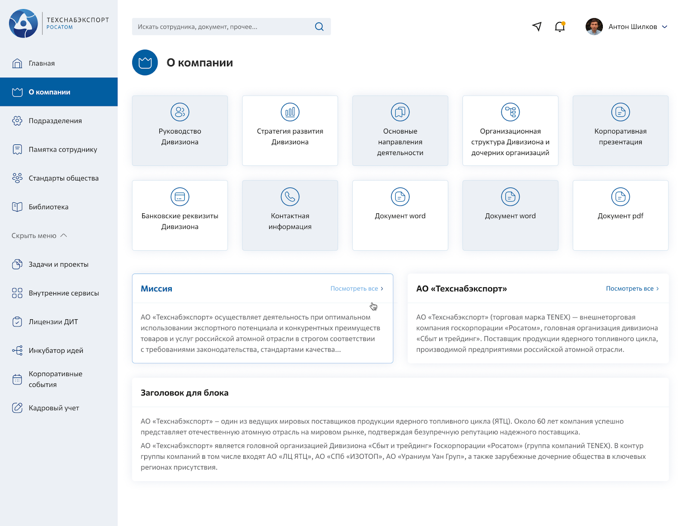Image resolution: width=689 pixels, height=526 pixels.
Task: Open Документ pdf tile
Action: [621, 215]
